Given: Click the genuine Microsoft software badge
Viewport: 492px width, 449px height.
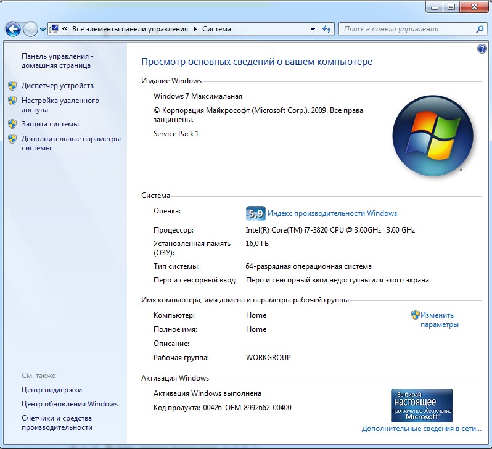Looking at the screenshot, I should click(x=422, y=405).
